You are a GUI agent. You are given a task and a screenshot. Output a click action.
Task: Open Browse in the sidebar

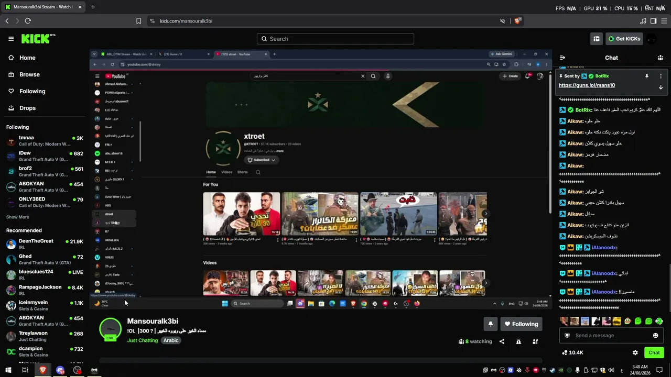pos(25,74)
